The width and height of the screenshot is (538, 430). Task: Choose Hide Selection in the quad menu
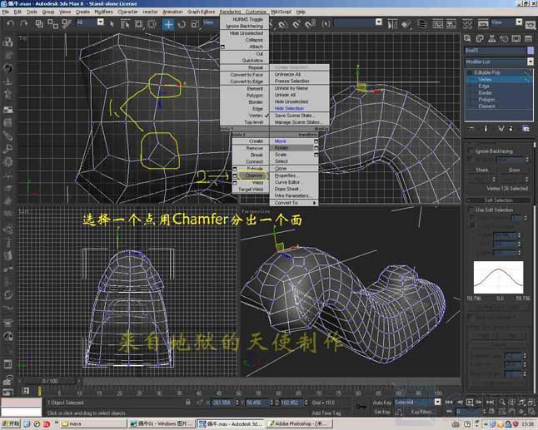coord(289,108)
